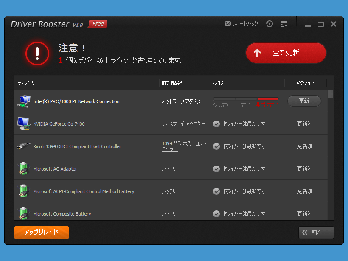Screen dimensions: 348x261
Task: Click 更新済 link for Ricoh 1394 controller
Action: [305, 146]
